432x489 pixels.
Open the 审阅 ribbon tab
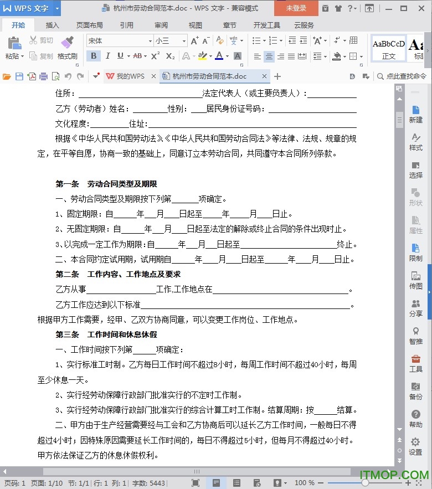pos(161,25)
